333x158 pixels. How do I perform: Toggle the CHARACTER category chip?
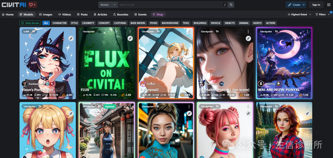tap(60, 23)
